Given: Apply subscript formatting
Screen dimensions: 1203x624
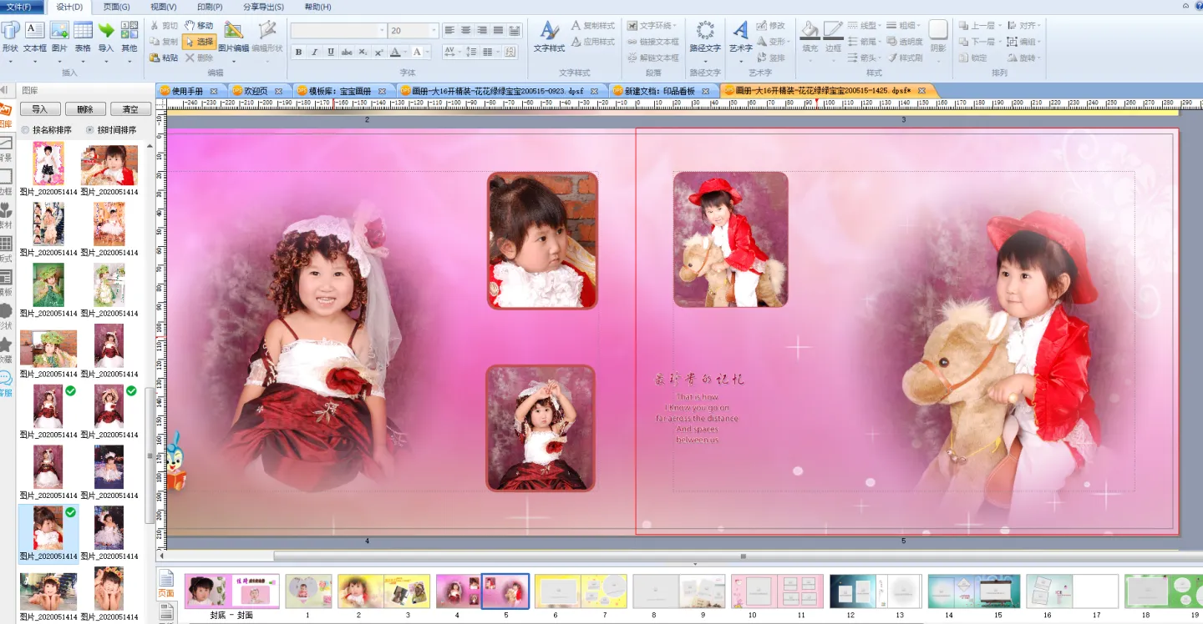Looking at the screenshot, I should tap(363, 52).
